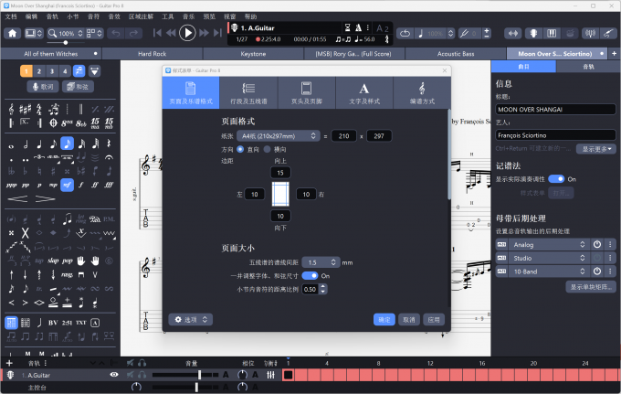Select voice 4 in the edition palette
621x394 pixels.
pos(65,71)
